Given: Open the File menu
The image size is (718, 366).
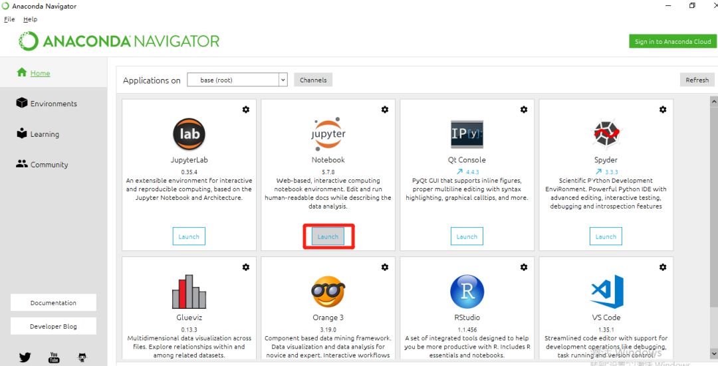Looking at the screenshot, I should pos(9,19).
